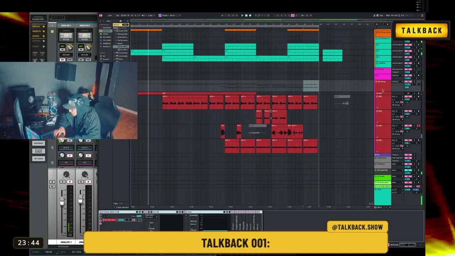Toggle the Key button in top bar
Viewport: 455px width, 256px height.
click(381, 15)
